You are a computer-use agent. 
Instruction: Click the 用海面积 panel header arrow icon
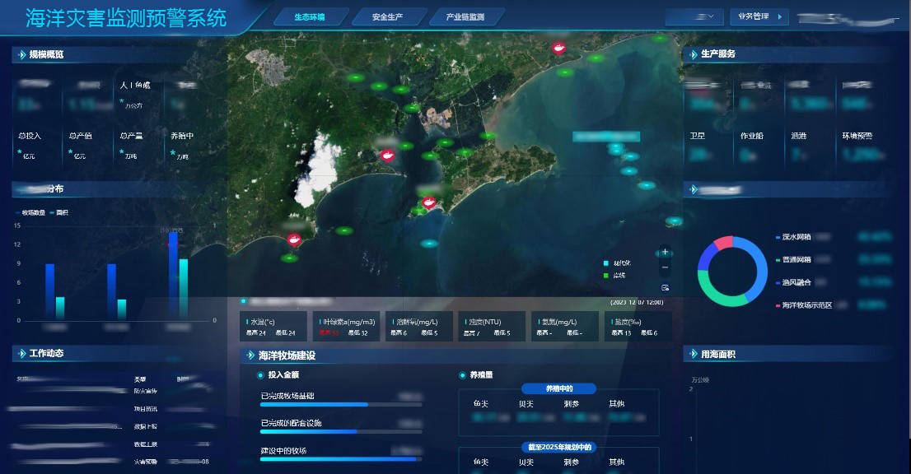click(692, 355)
